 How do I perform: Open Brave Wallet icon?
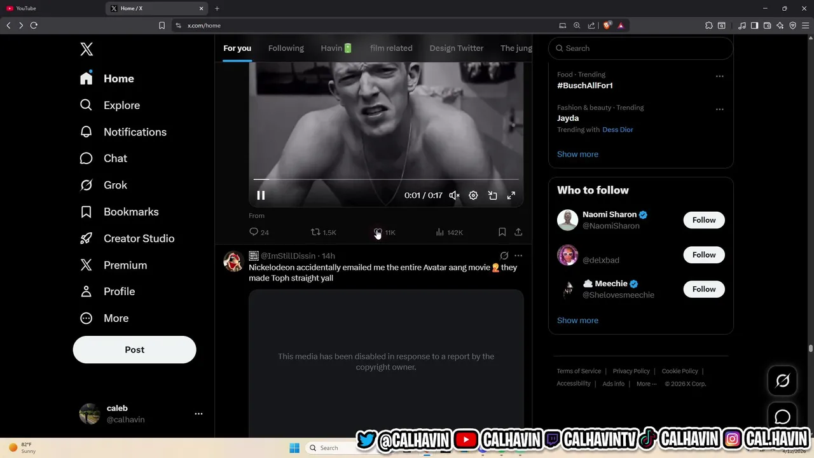click(768, 25)
